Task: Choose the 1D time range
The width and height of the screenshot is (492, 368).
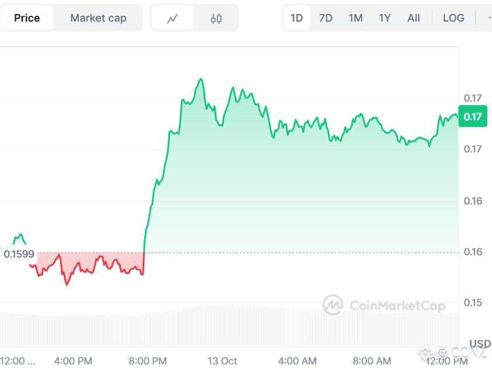Action: click(x=296, y=18)
